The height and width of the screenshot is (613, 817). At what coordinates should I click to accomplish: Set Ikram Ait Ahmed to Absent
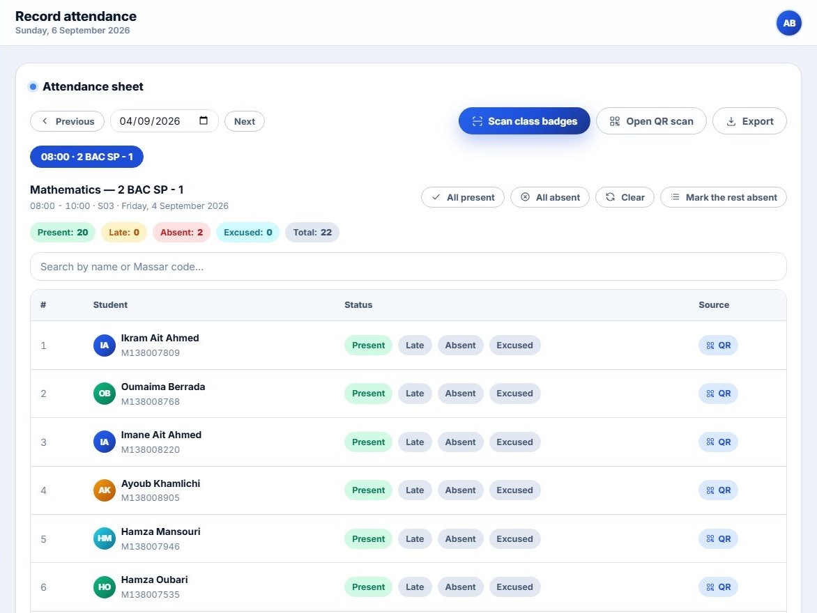460,346
